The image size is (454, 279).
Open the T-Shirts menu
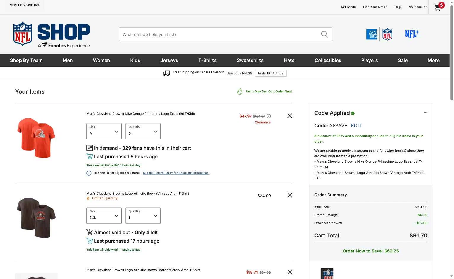[207, 60]
